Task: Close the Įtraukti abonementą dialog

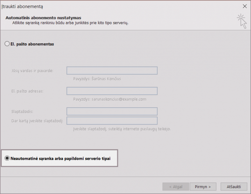Action: pyautogui.click(x=245, y=6)
